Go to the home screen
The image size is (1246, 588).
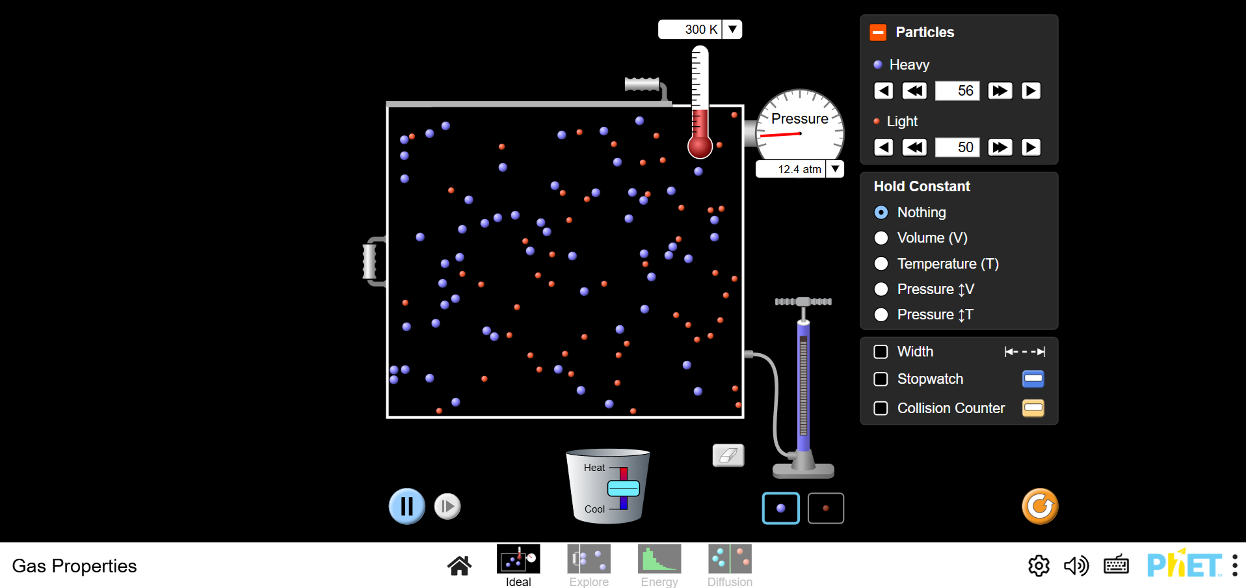coord(459,565)
